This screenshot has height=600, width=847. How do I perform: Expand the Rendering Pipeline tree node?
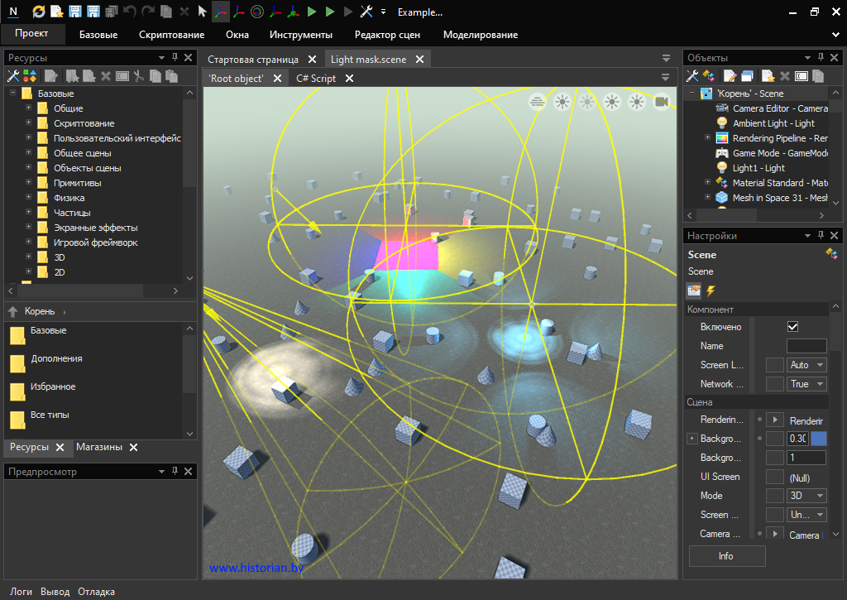click(x=707, y=138)
